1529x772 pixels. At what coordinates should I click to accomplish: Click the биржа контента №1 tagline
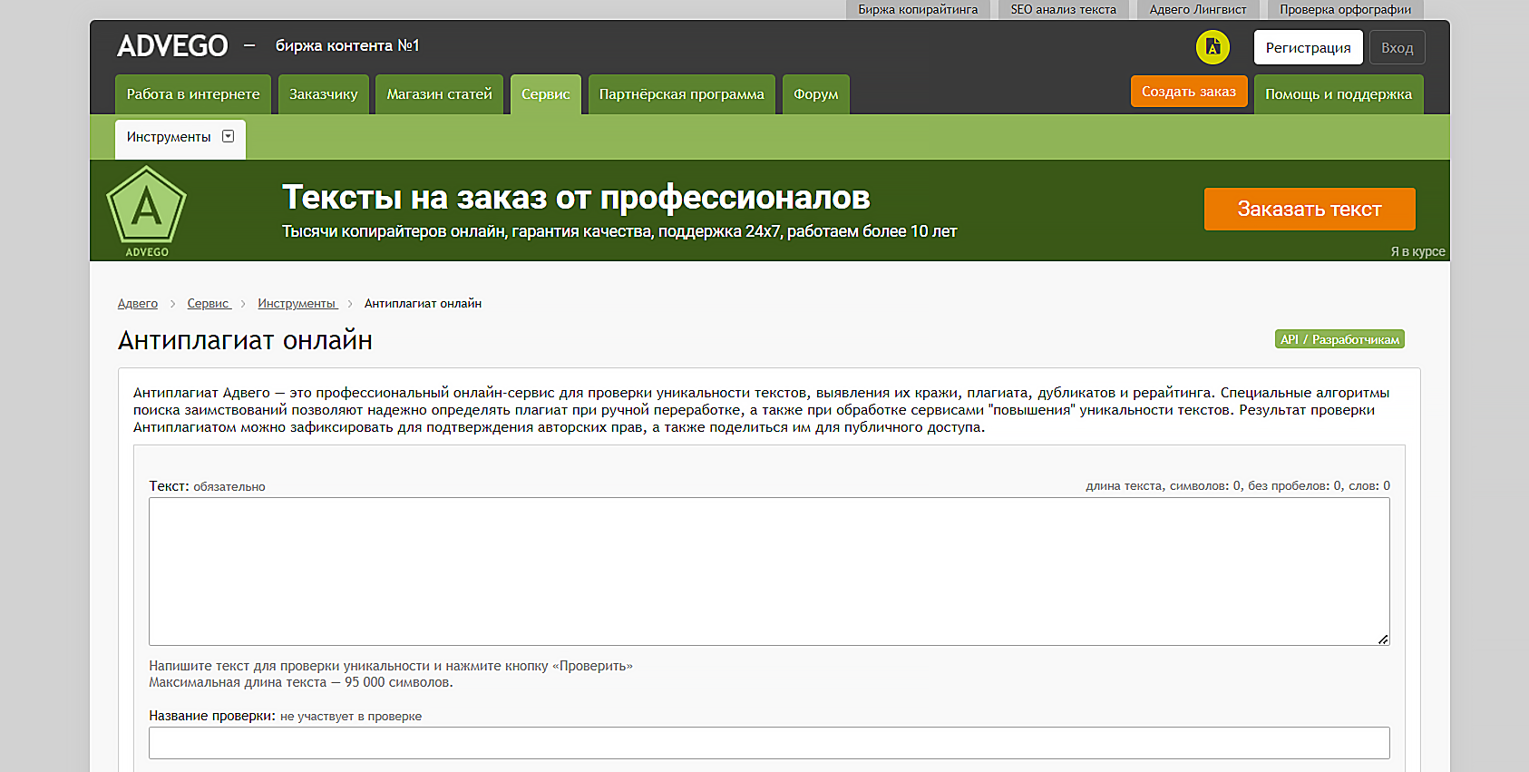tap(347, 45)
